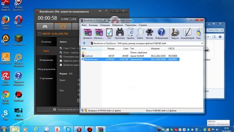Switch to Видео section in Bandicam
This screenshot has width=234, height=132.
46,51
